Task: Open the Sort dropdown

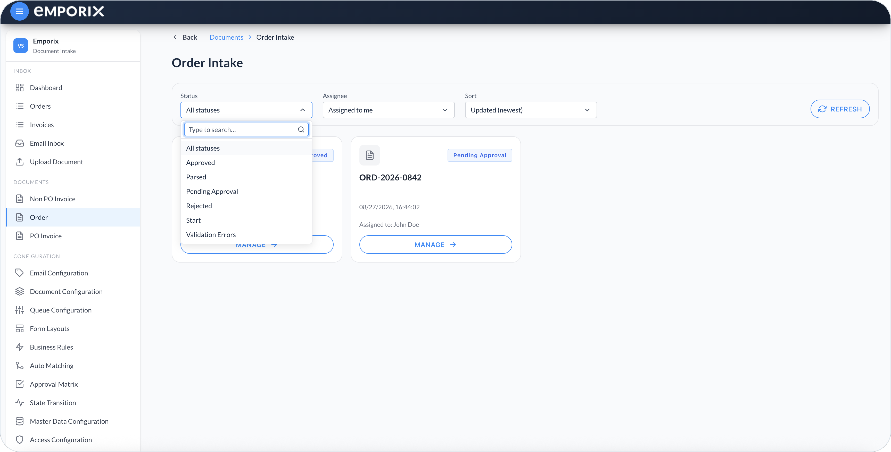Action: coord(531,110)
